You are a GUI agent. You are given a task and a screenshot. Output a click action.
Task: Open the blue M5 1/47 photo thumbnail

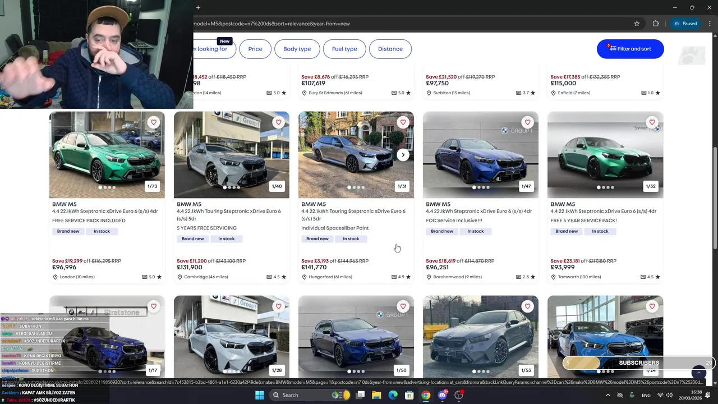click(481, 155)
